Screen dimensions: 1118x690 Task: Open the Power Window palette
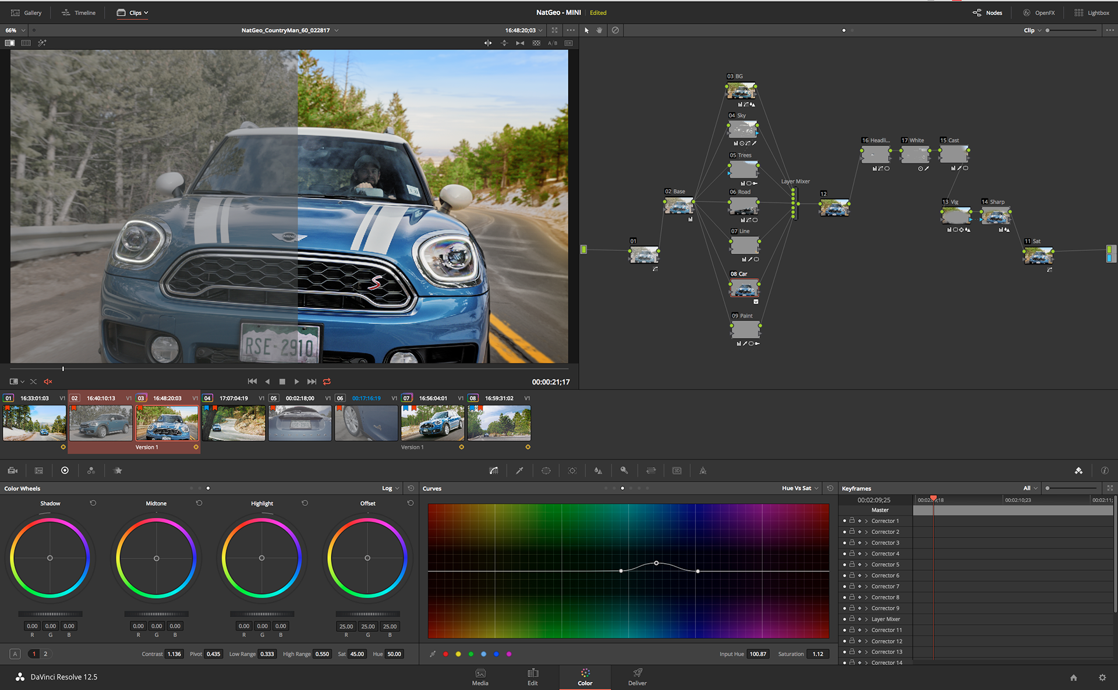tap(546, 471)
